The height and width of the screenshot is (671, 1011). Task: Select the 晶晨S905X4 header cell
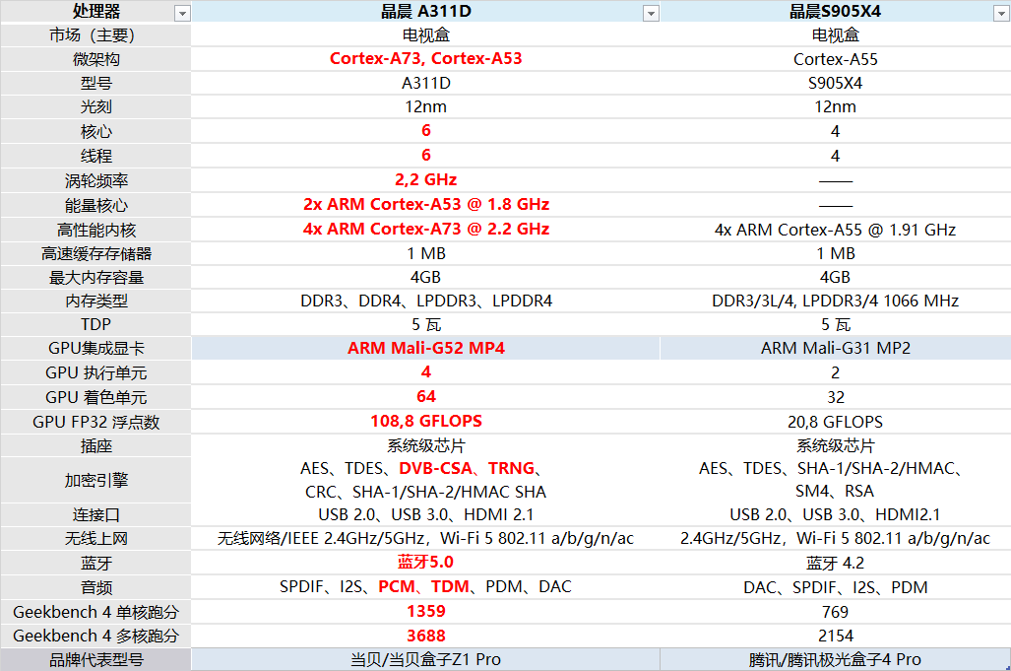click(x=835, y=12)
